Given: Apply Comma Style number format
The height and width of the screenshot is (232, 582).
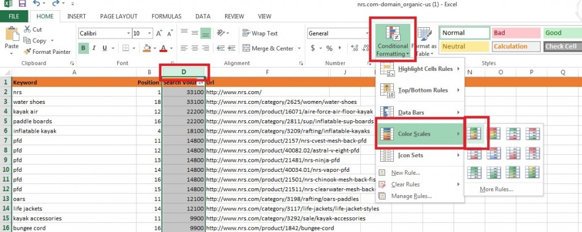Looking at the screenshot, I should [339, 48].
